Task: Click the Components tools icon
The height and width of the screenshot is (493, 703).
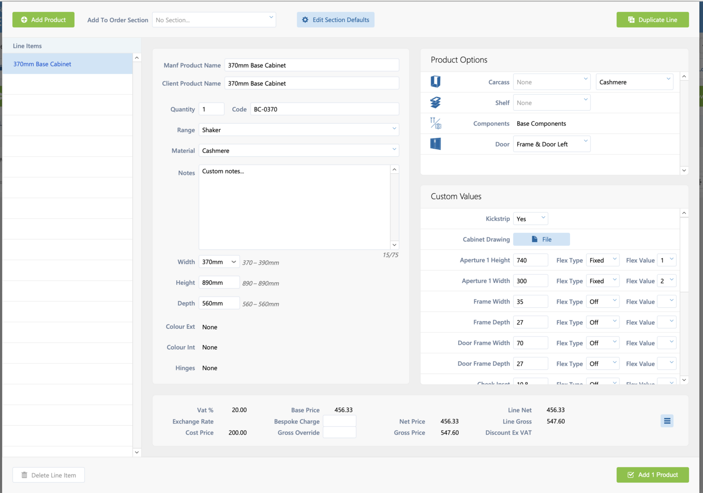Action: (435, 123)
